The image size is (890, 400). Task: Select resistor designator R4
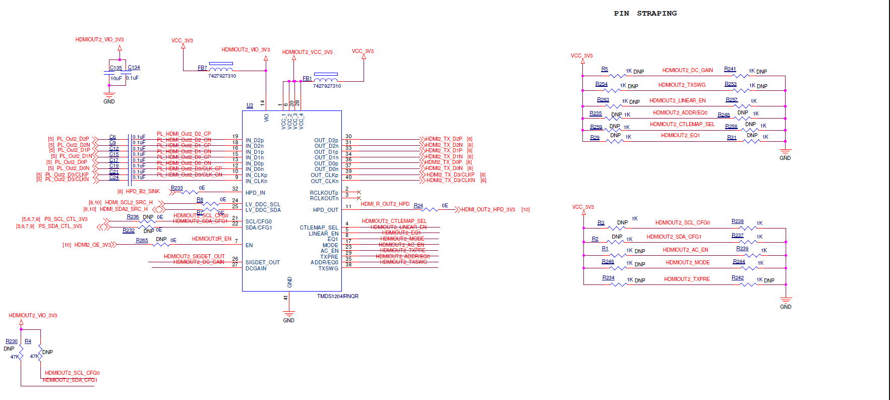28,341
